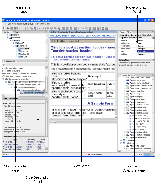The height and width of the screenshot is (189, 159).
Task: Click the calendar-like toolbar icon with green top
Action: tap(103, 28)
